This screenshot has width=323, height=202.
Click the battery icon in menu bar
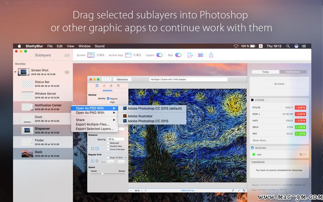click(253, 46)
